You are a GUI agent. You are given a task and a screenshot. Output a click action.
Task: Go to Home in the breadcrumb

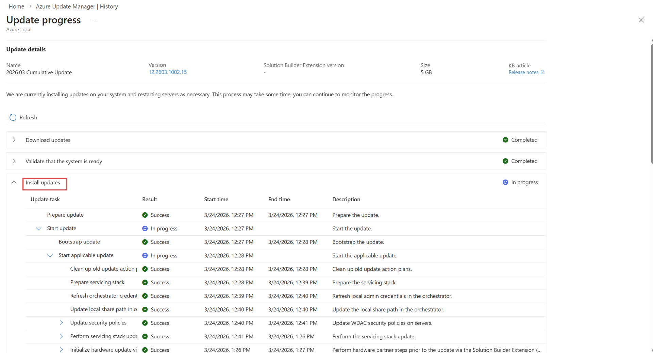point(16,6)
